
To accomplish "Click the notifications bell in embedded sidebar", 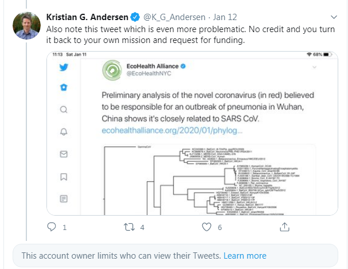I will 64,132.
